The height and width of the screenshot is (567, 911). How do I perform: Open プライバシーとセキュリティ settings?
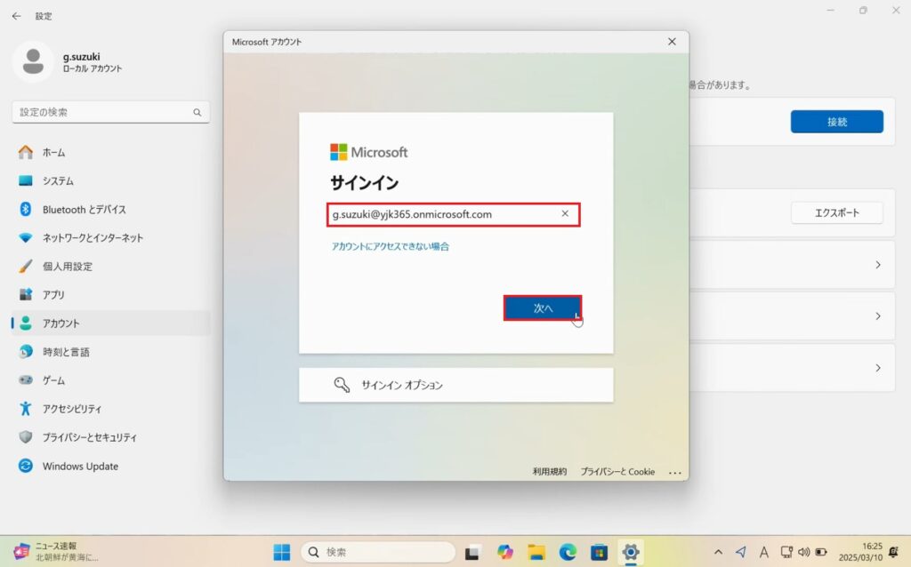[x=110, y=437]
